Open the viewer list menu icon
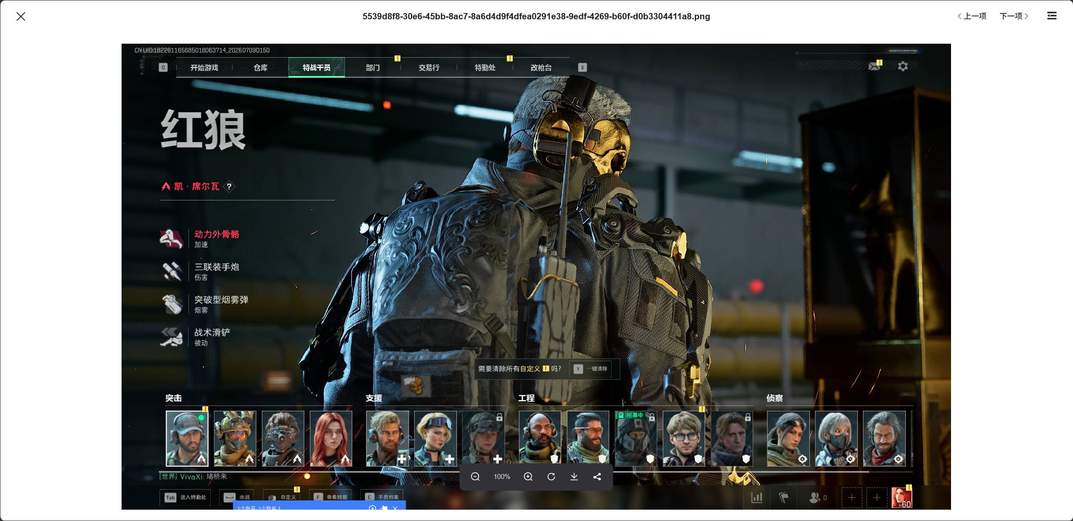 (x=1052, y=16)
